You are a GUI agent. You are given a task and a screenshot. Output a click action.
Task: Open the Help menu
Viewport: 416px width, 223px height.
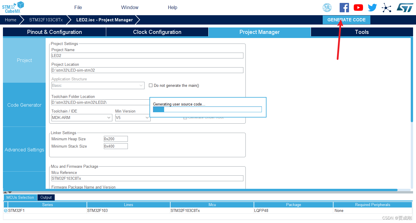(173, 8)
